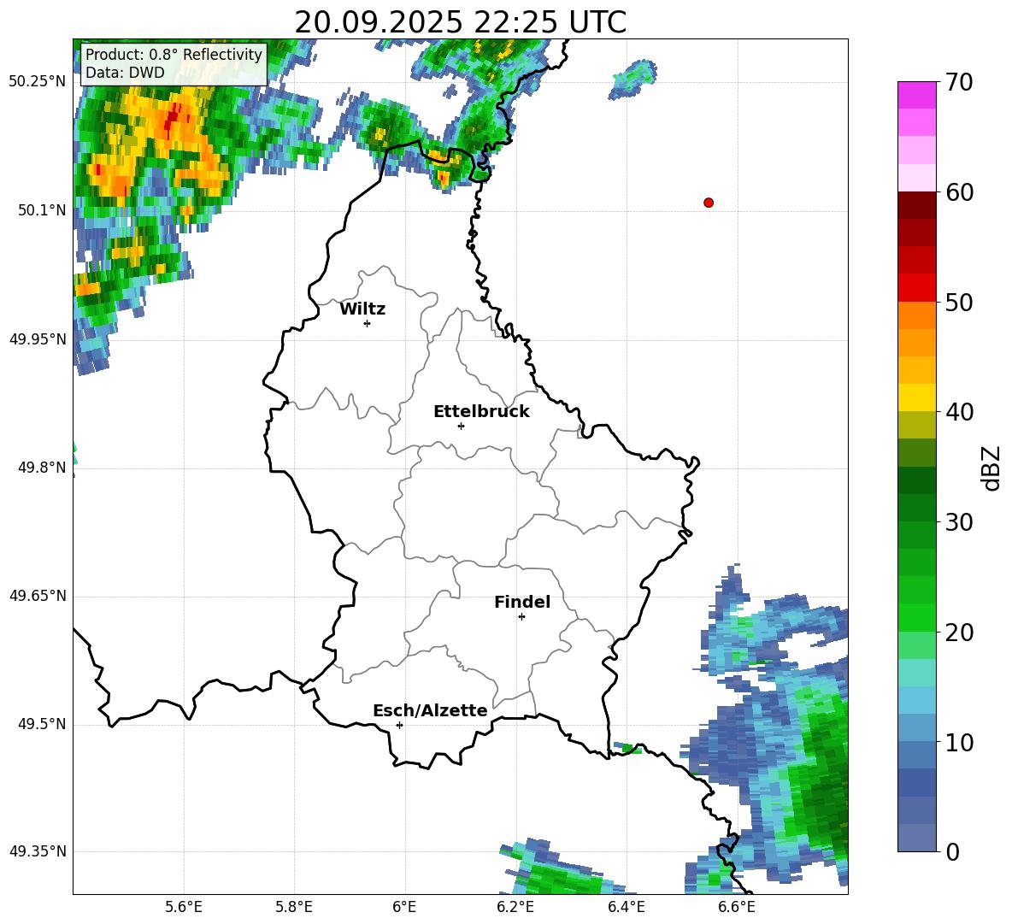1012x924 pixels.
Task: Click the storm cell on Luxembourg's northern border
Action: [443, 171]
